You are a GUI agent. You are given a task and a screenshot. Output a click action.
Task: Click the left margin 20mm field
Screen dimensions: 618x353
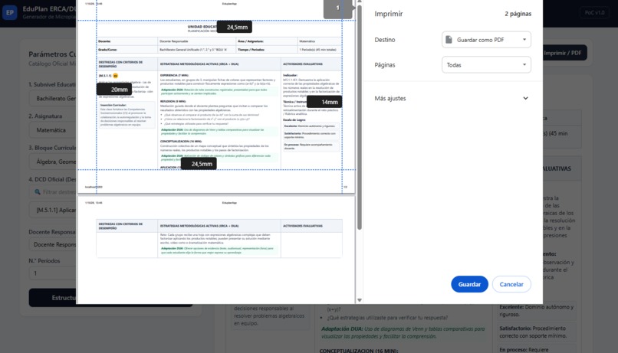[114, 90]
